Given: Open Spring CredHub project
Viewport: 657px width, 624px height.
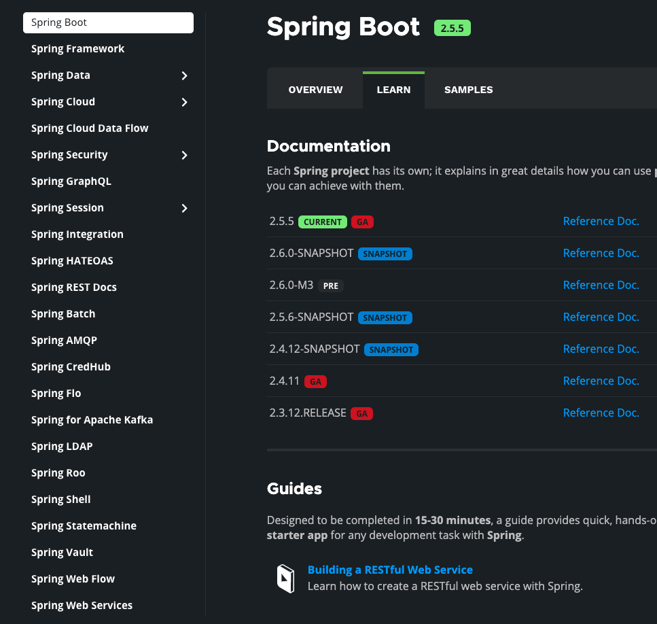Looking at the screenshot, I should [x=71, y=366].
